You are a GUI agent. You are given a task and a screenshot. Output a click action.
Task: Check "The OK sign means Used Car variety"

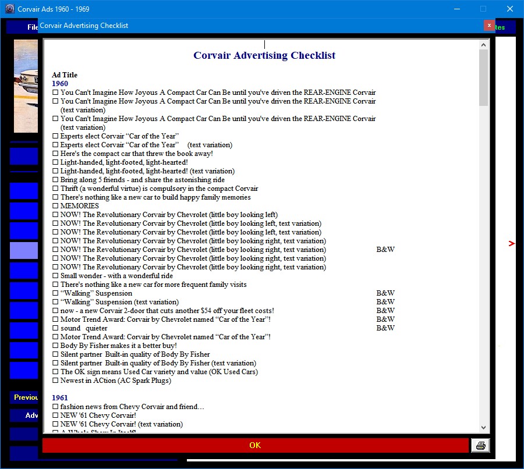click(x=55, y=371)
